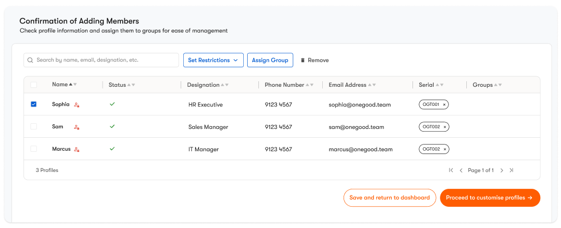Go to the first page
Image resolution: width=561 pixels, height=228 pixels.
[x=451, y=170]
